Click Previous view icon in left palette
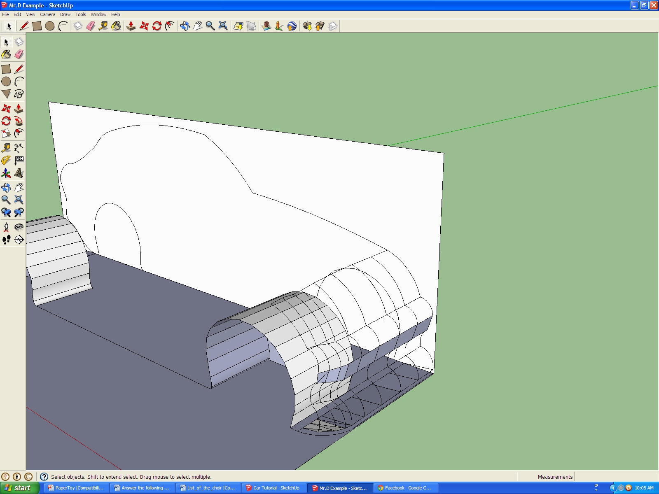This screenshot has width=659, height=494. tap(6, 212)
